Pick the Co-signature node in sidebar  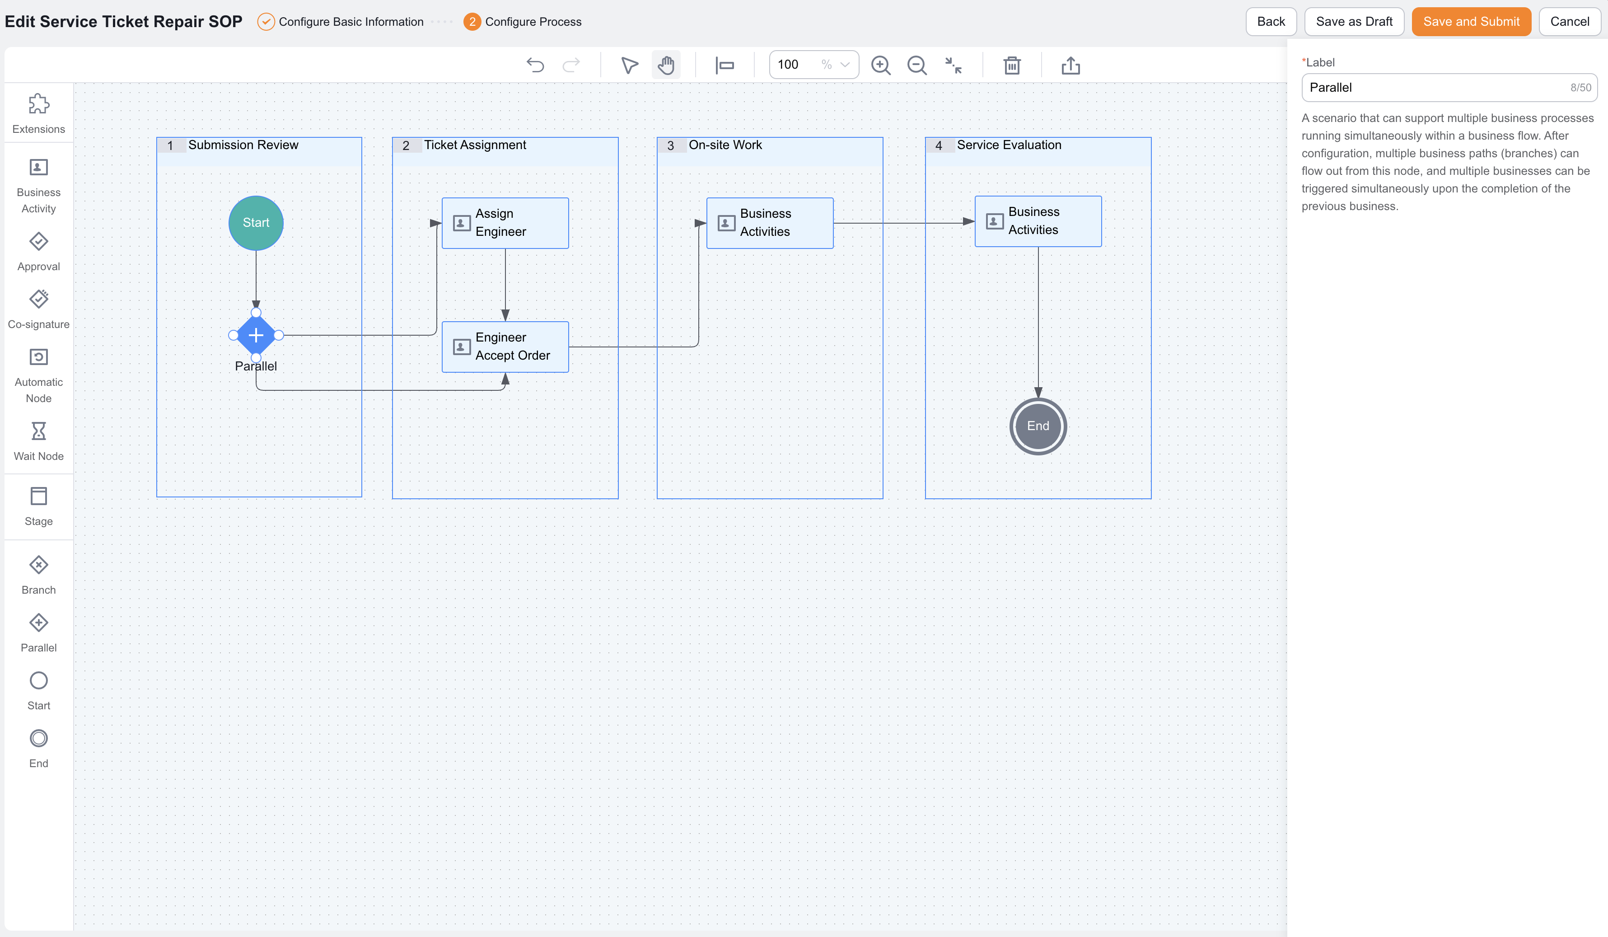(x=38, y=309)
